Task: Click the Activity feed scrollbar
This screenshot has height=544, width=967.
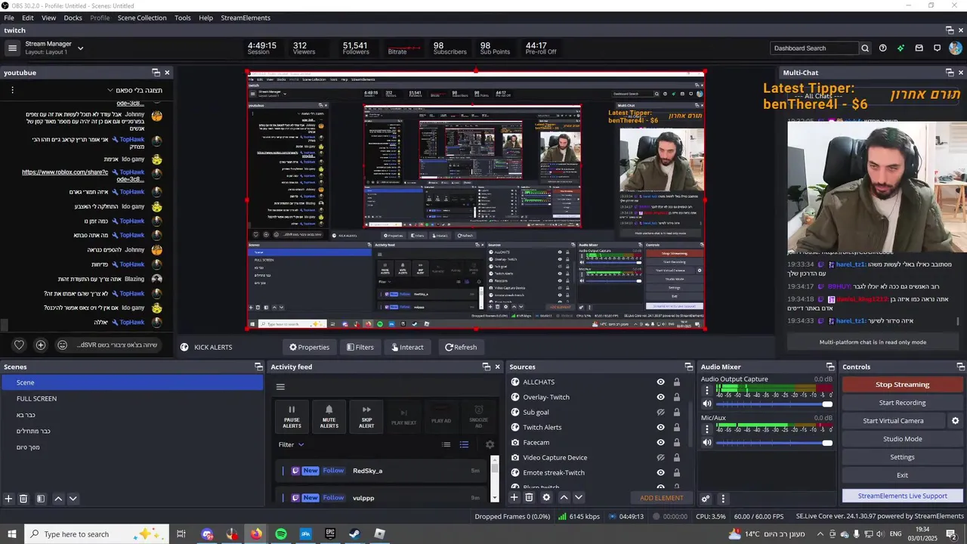Action: pyautogui.click(x=495, y=480)
